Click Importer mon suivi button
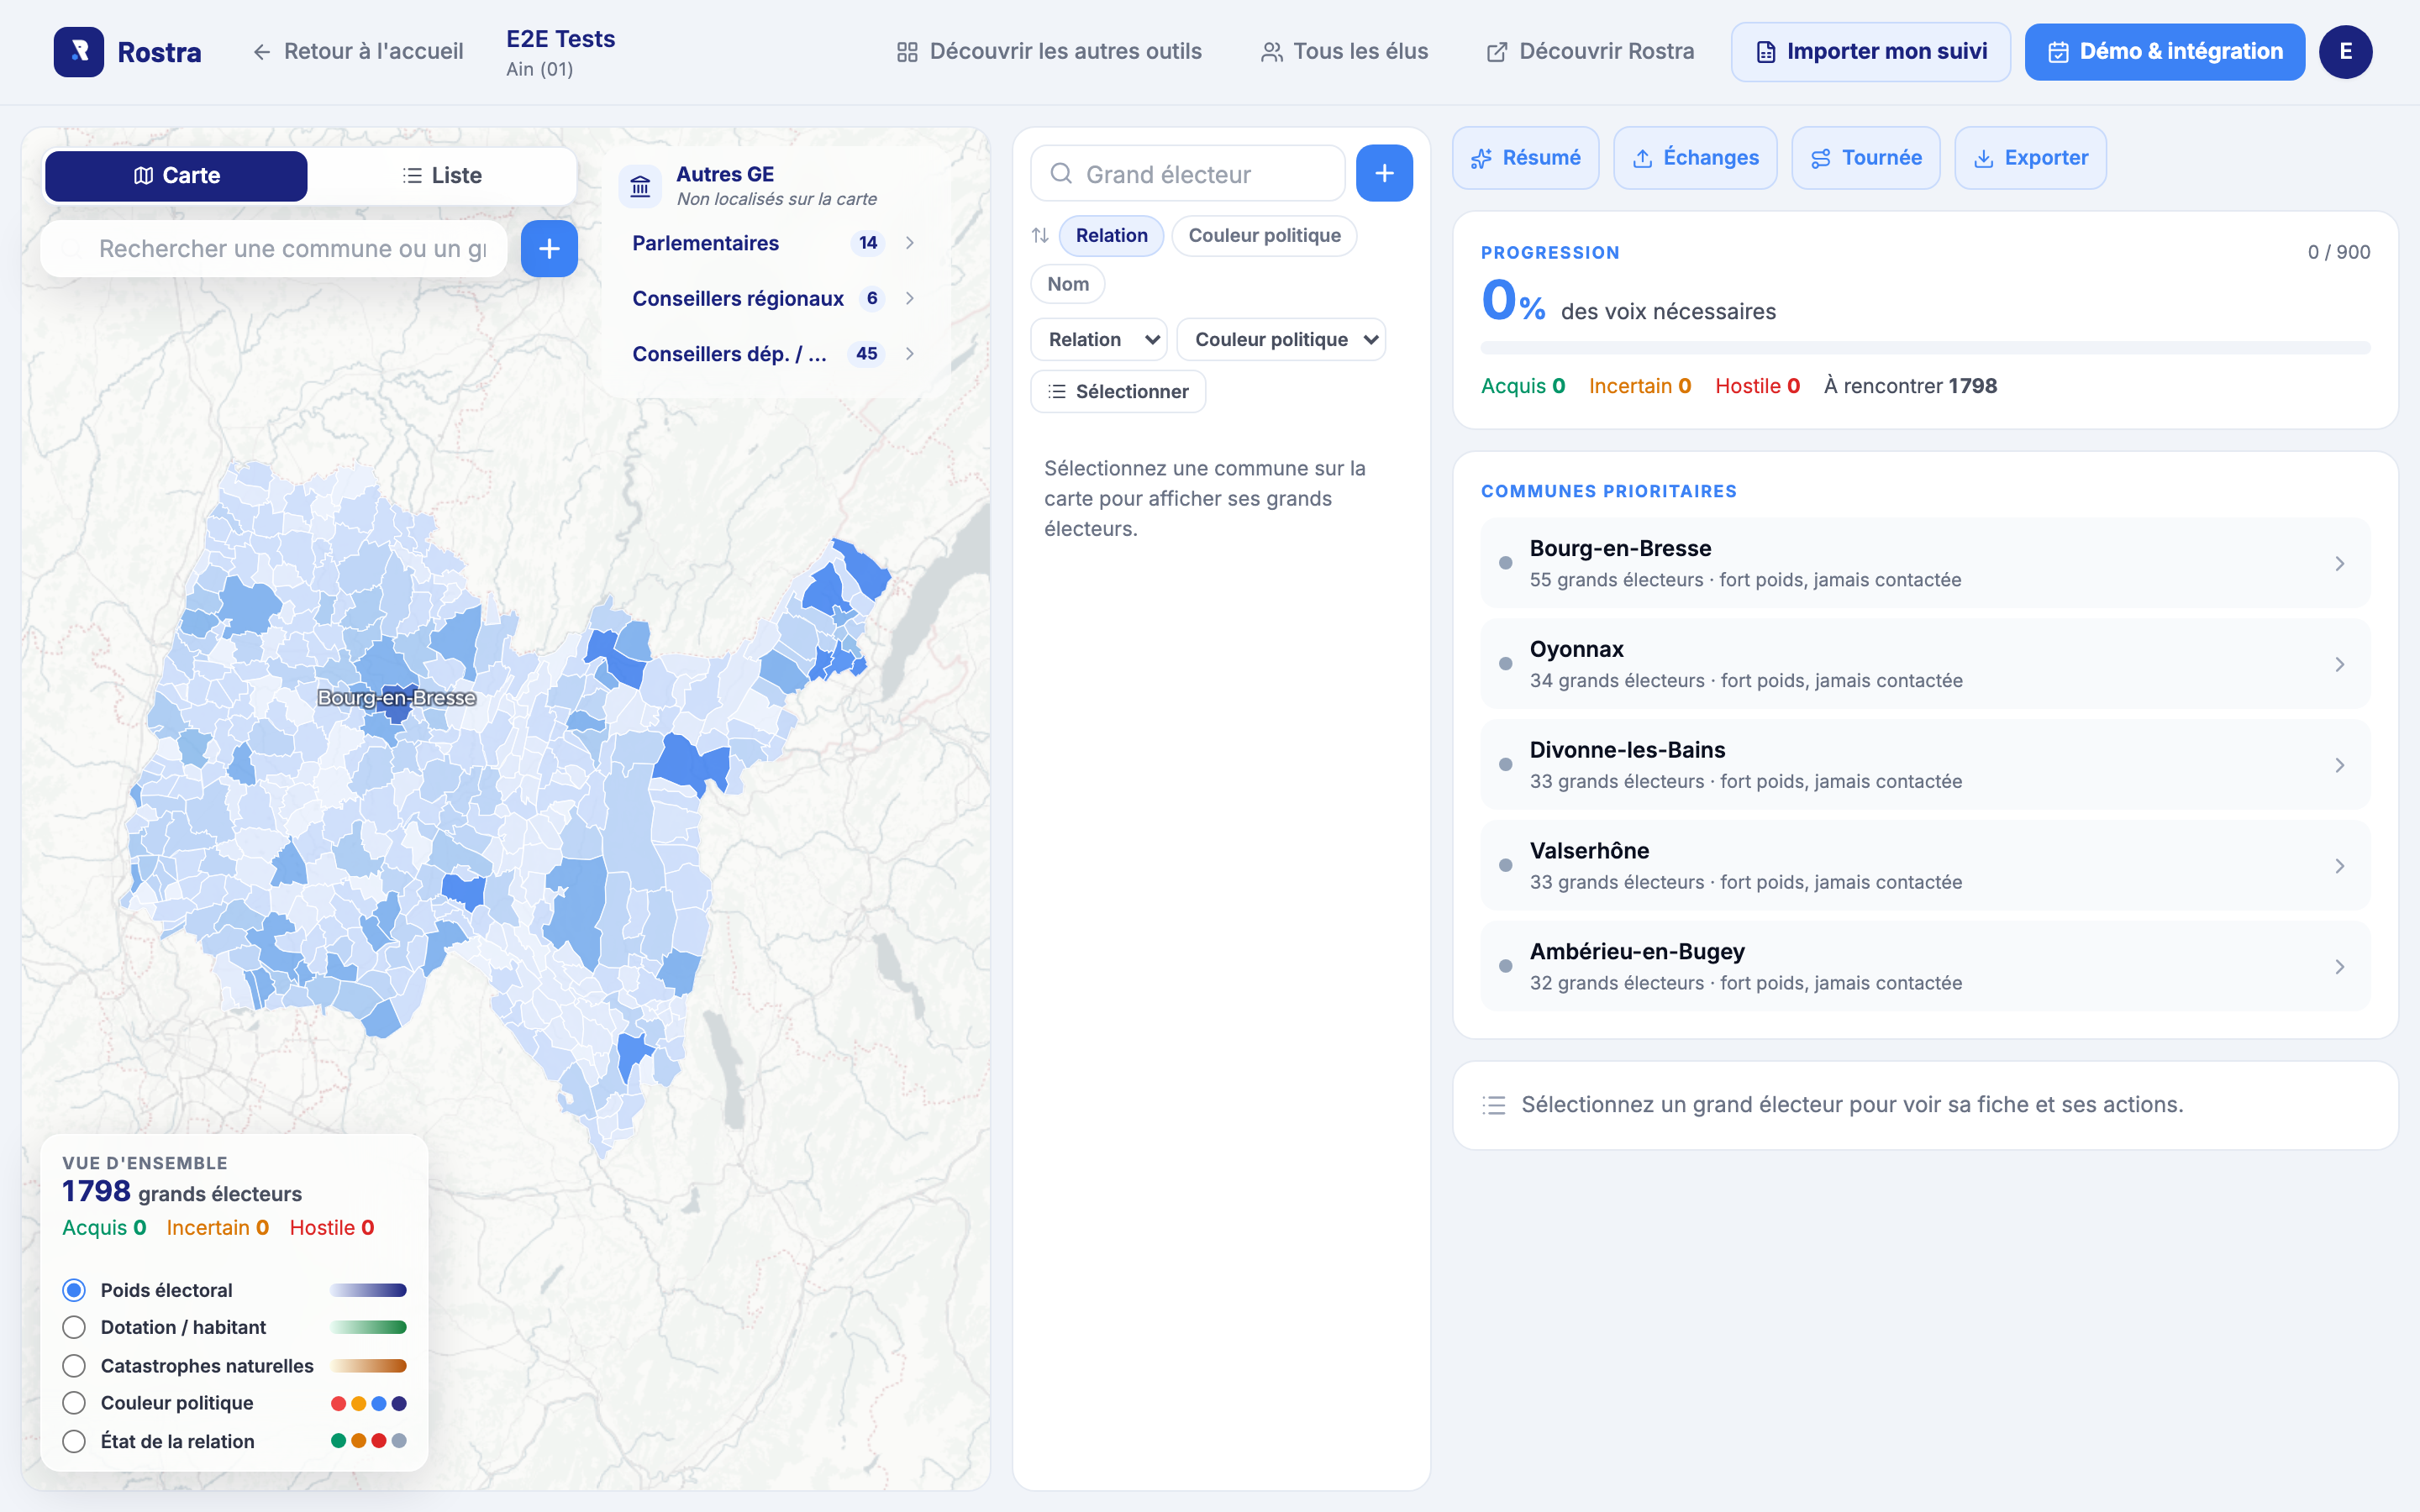The width and height of the screenshot is (2420, 1512). [x=1871, y=52]
